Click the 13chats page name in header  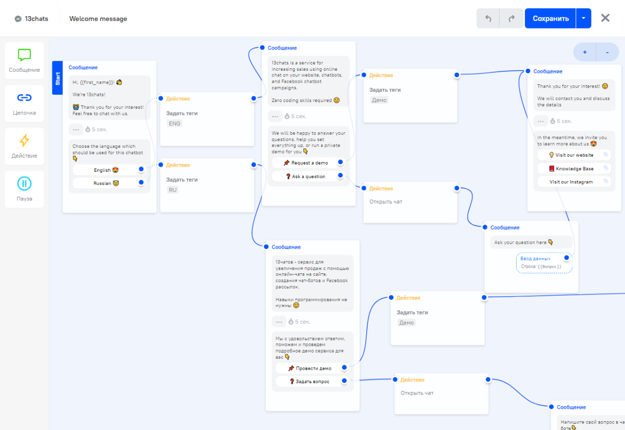[x=36, y=19]
